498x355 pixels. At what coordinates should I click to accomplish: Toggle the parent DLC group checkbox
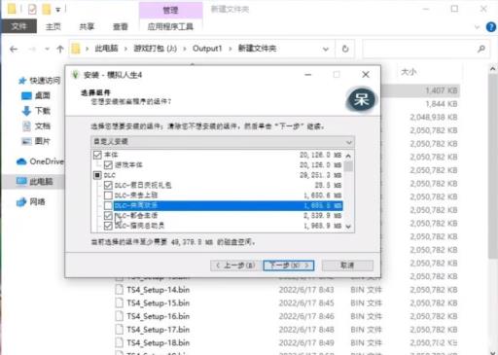97,175
